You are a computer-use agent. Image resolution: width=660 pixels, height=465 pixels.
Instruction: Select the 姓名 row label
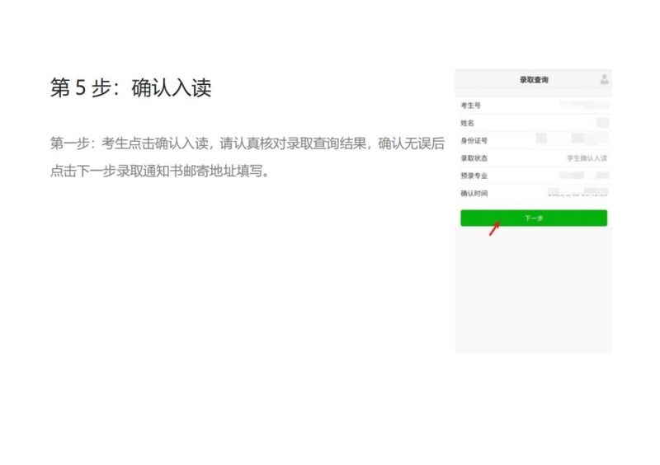pos(468,123)
